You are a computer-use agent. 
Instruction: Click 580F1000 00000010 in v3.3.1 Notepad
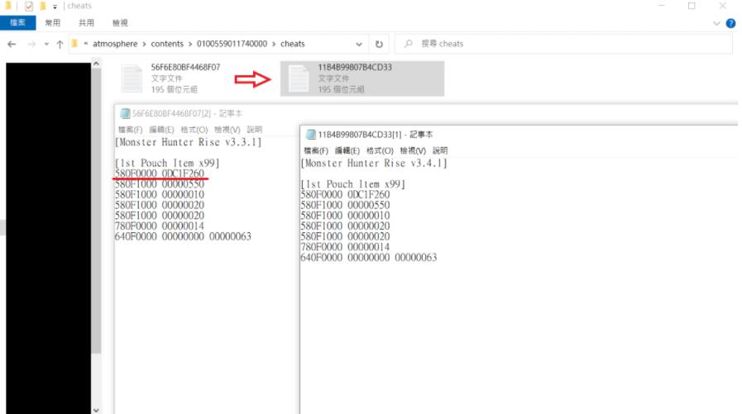tap(160, 195)
